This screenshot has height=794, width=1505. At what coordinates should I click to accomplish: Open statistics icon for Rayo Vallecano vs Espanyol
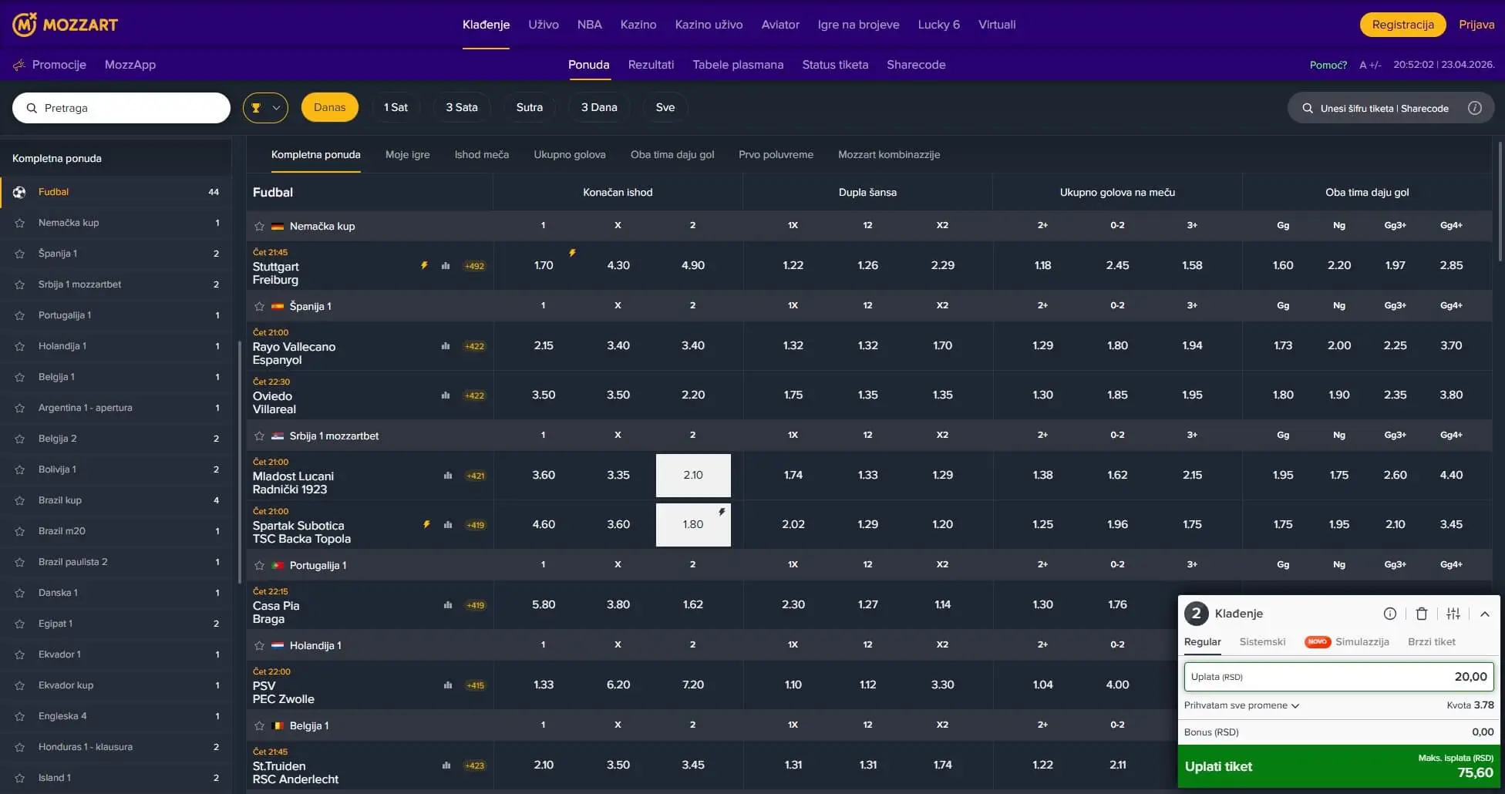coord(446,346)
